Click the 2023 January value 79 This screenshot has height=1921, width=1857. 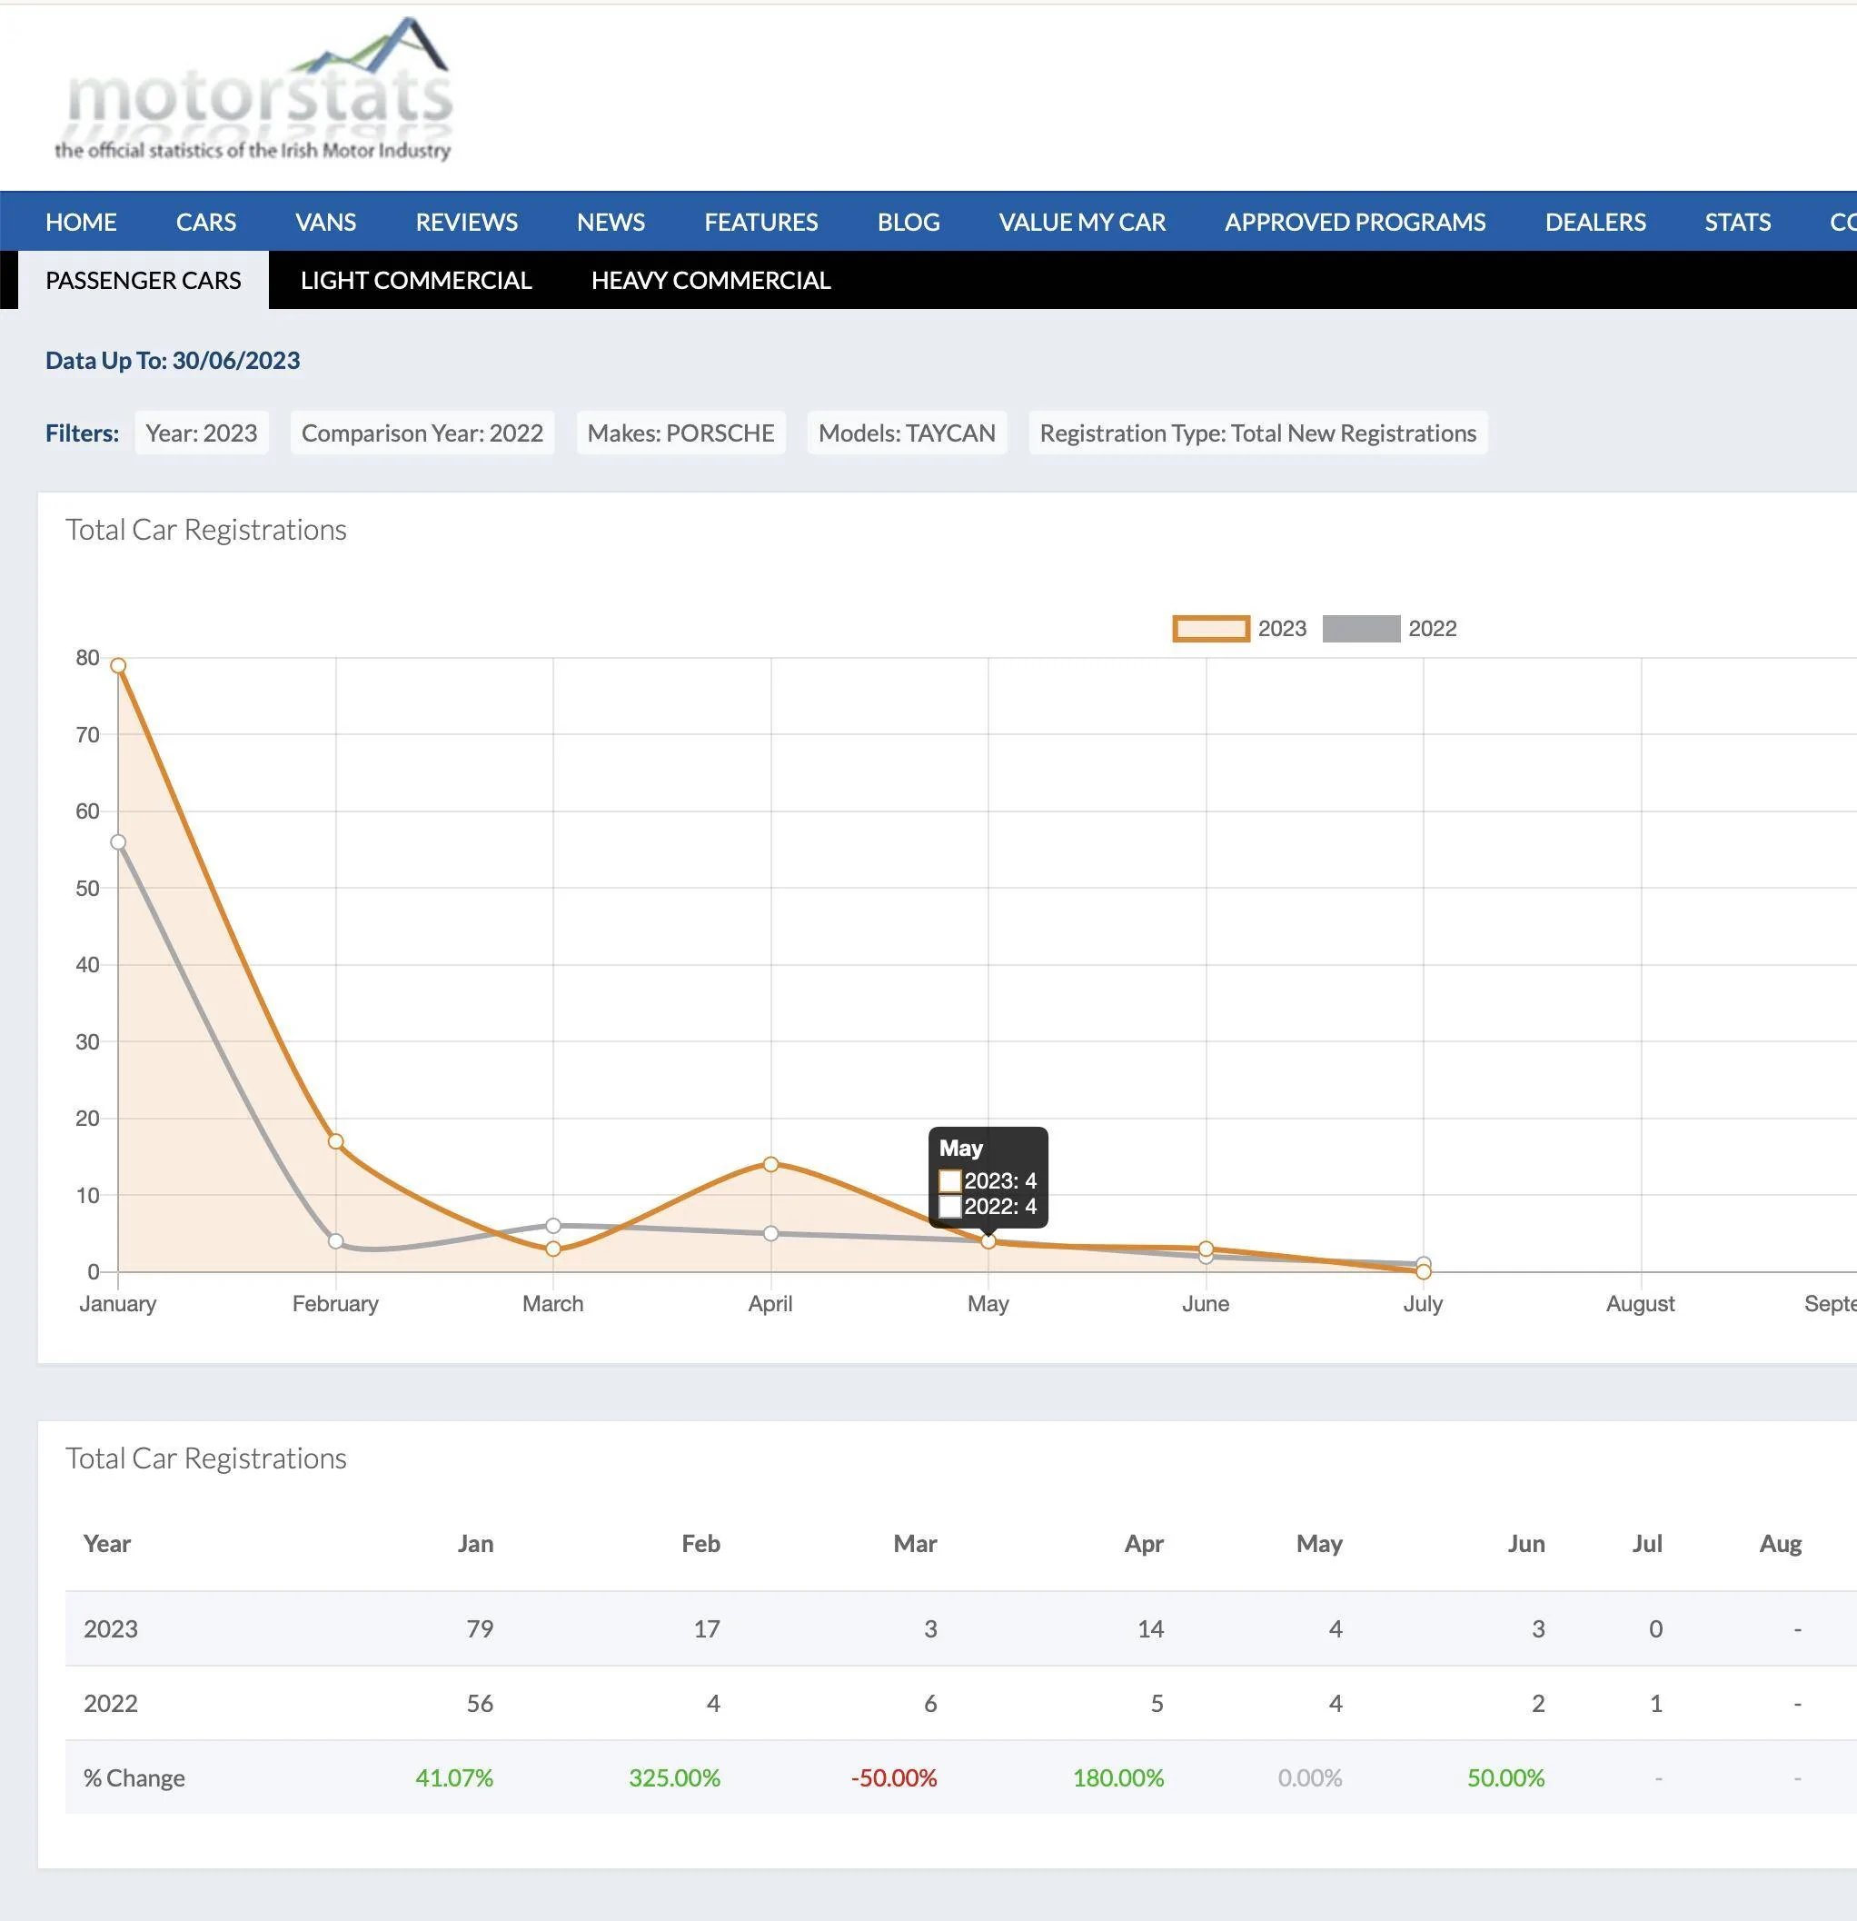(481, 1629)
